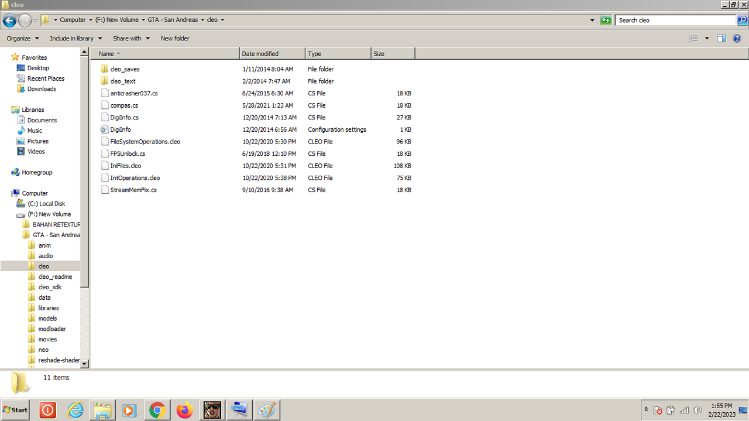This screenshot has width=749, height=421.
Task: Open view options dropdown arrow
Action: pyautogui.click(x=707, y=38)
